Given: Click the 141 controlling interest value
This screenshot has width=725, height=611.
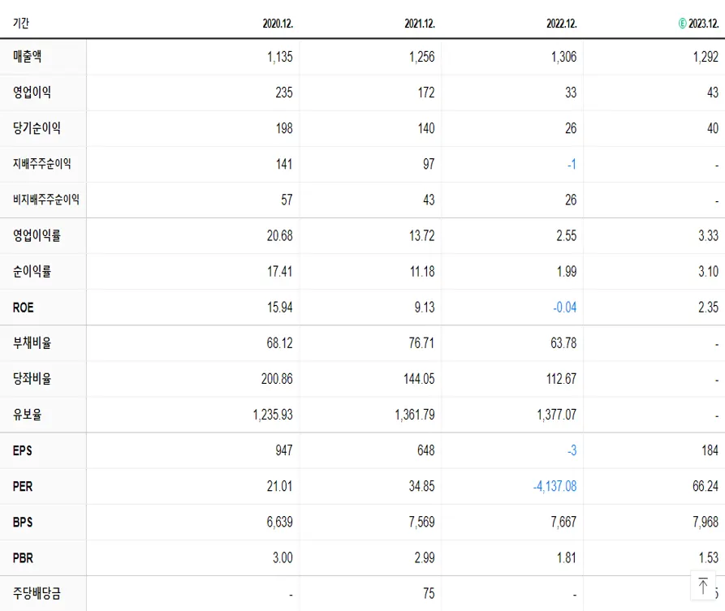Looking at the screenshot, I should [x=284, y=164].
